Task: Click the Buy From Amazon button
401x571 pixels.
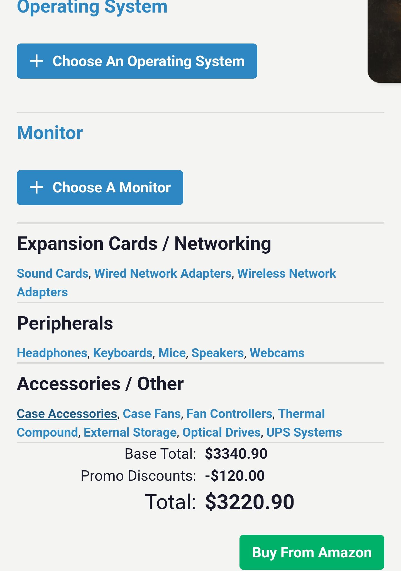Action: (x=312, y=552)
